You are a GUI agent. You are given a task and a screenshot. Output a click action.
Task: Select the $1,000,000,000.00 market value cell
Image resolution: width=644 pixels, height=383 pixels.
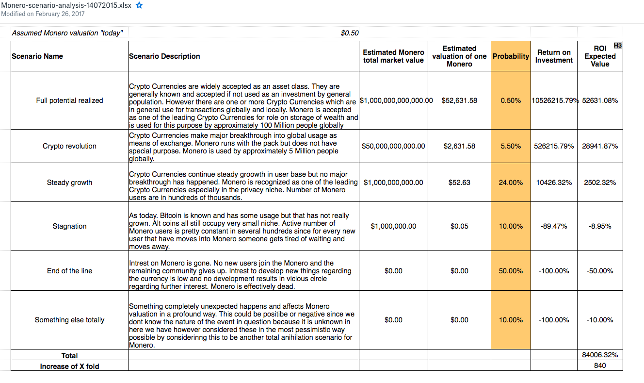tap(393, 183)
